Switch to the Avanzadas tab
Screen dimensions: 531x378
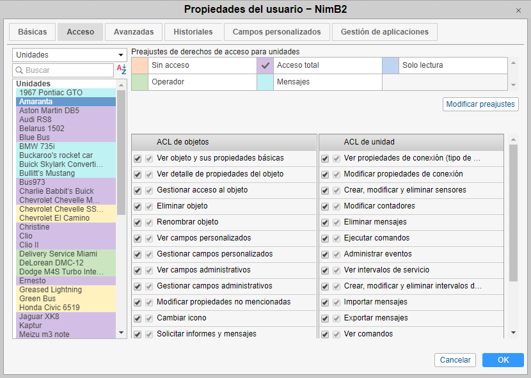pos(134,32)
